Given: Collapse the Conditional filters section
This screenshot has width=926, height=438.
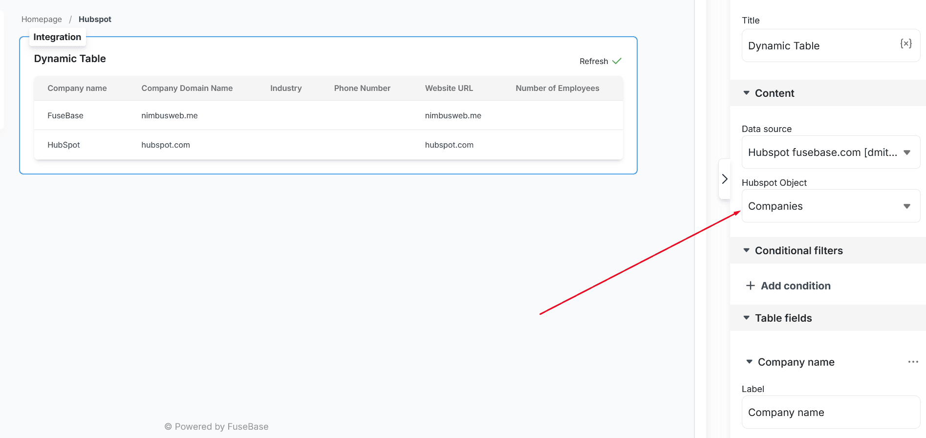Looking at the screenshot, I should coord(746,250).
